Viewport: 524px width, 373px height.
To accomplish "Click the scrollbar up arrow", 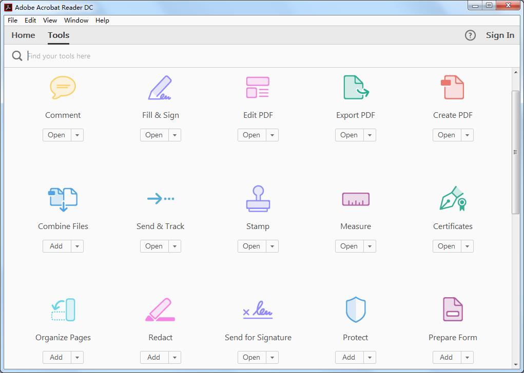I will 515,72.
